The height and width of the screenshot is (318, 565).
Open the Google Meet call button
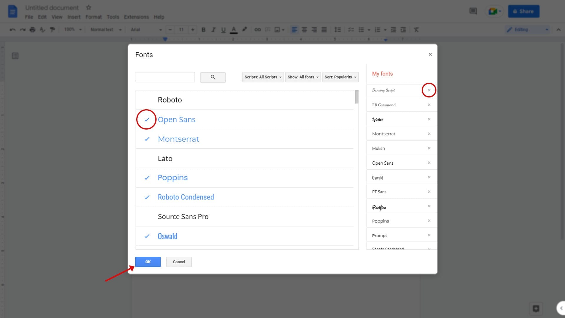495,11
